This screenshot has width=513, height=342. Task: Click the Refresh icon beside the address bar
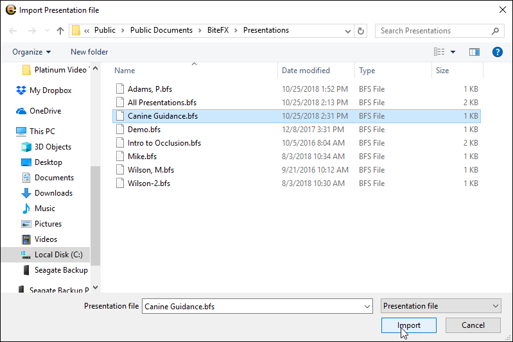[x=361, y=31]
